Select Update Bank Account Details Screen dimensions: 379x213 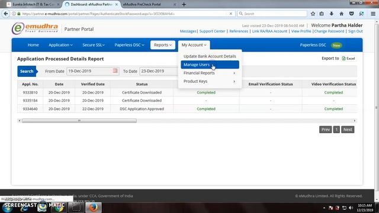click(210, 56)
